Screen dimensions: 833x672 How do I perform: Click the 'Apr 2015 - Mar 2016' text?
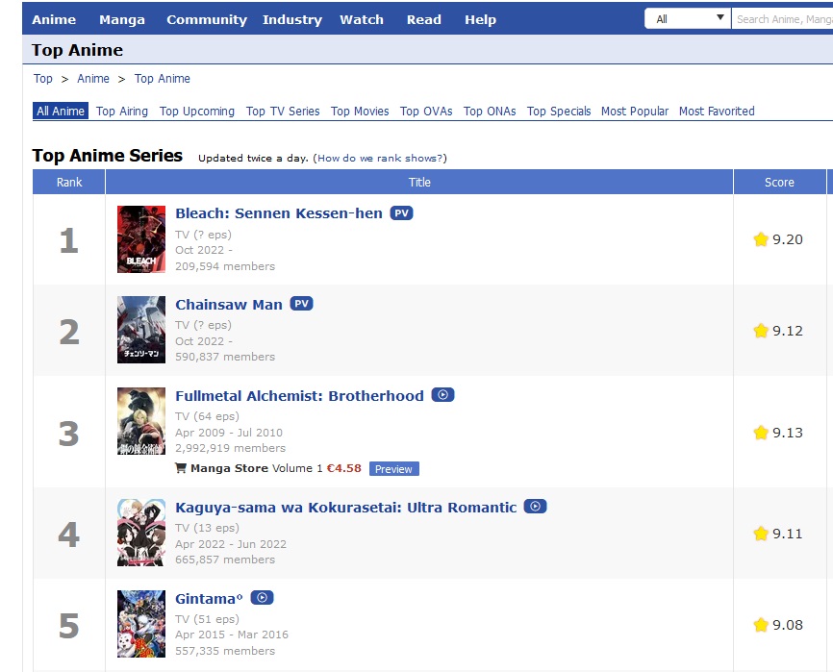232,635
